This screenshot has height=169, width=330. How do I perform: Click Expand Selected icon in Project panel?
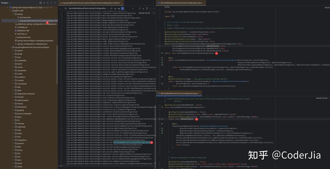(x=44, y=3)
